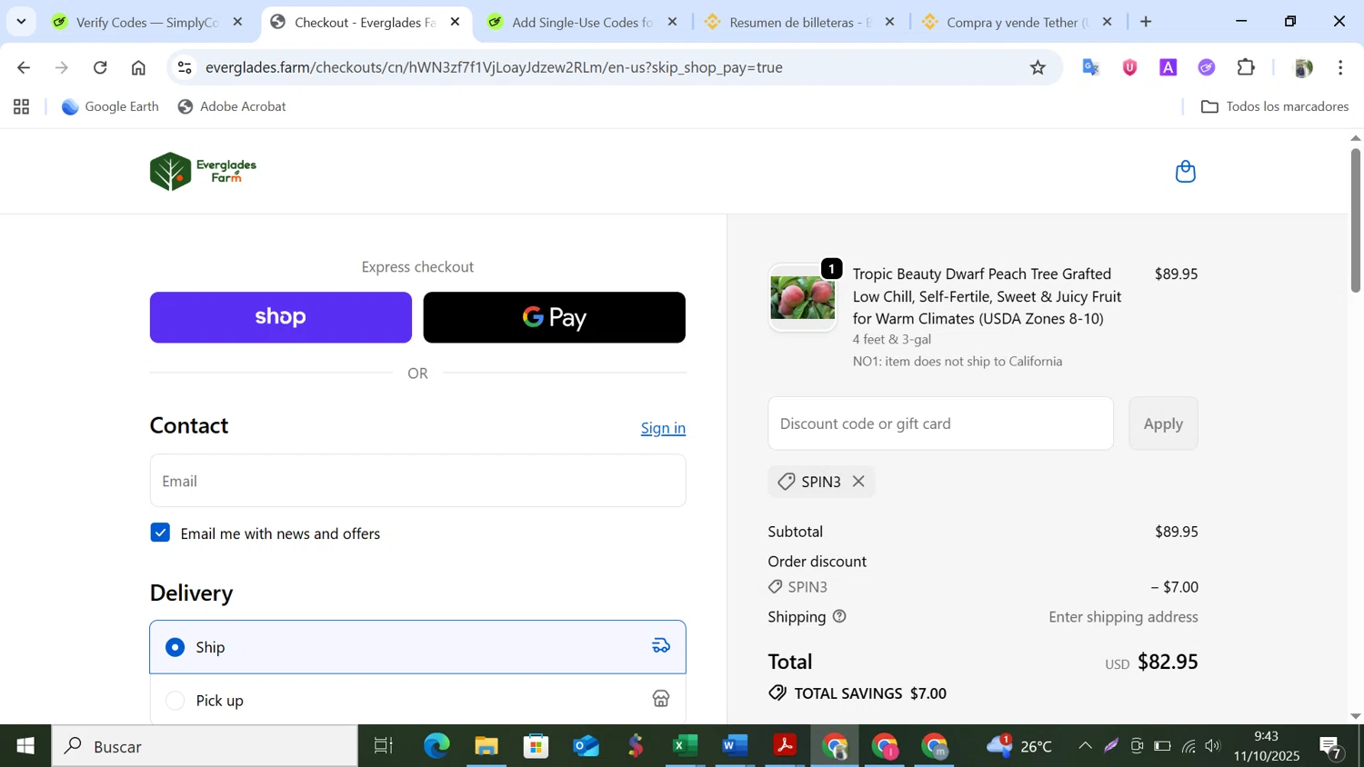
Task: Toggle Email me with news and offers
Action: coord(160,533)
